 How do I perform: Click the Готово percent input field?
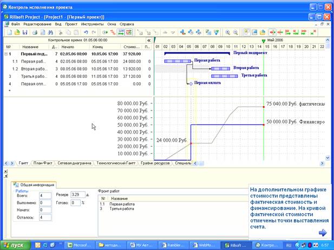pyautogui.click(x=75, y=203)
